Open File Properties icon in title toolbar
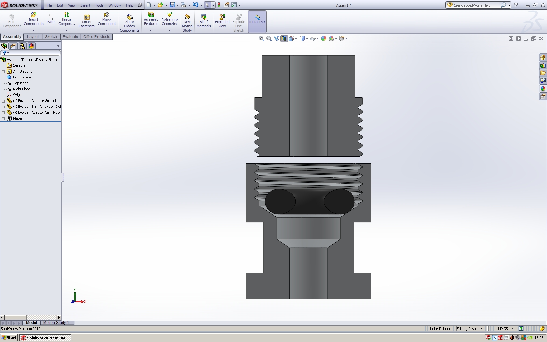 click(227, 5)
